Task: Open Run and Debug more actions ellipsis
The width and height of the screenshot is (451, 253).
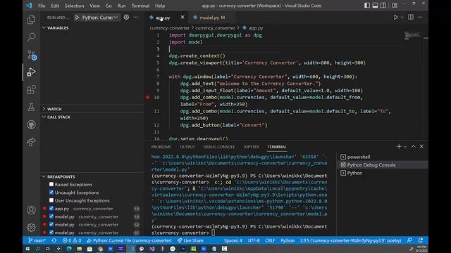Action: point(136,17)
